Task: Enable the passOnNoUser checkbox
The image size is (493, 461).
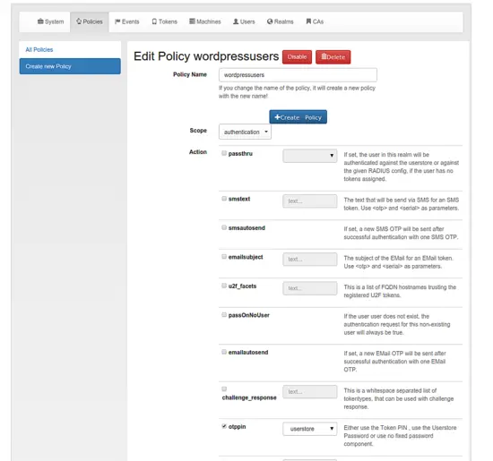Action: 224,315
